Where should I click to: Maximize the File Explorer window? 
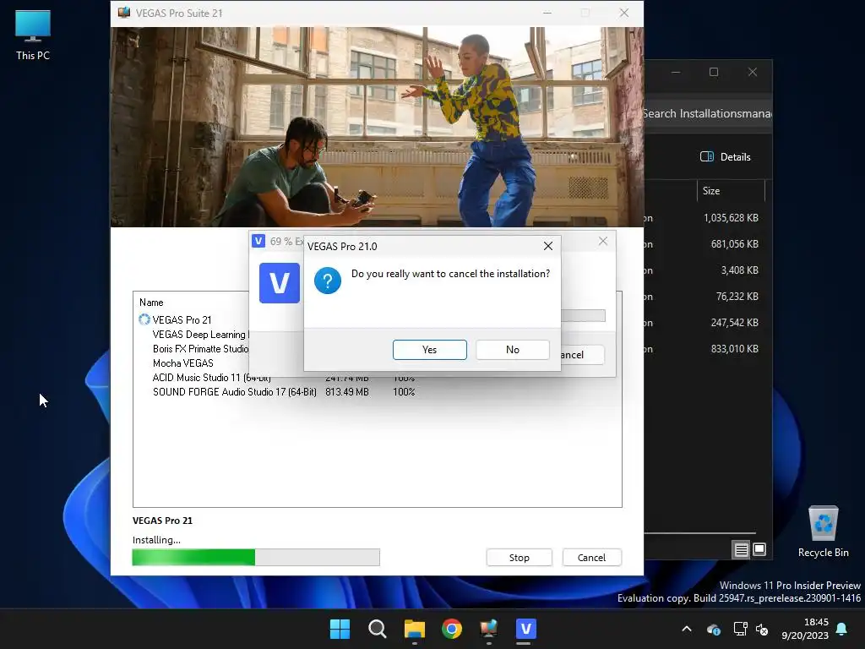(x=714, y=73)
